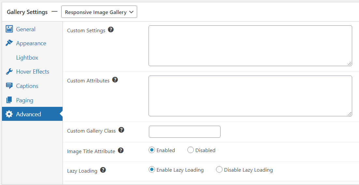Click the help icon beside Custom Settings
Screen dimensions: 359x185
tap(111, 30)
